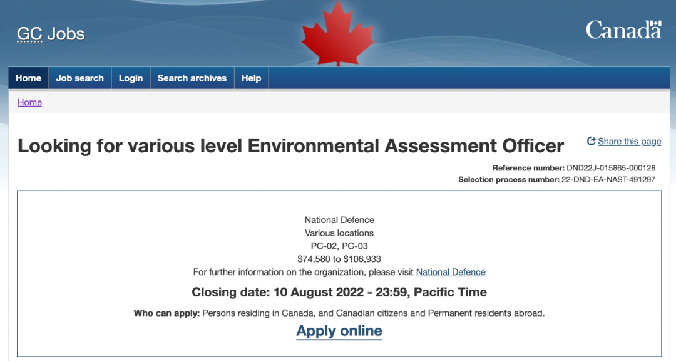Click the salary range $74,580 to $106,933
Viewport: 676px width, 361px height.
339,259
